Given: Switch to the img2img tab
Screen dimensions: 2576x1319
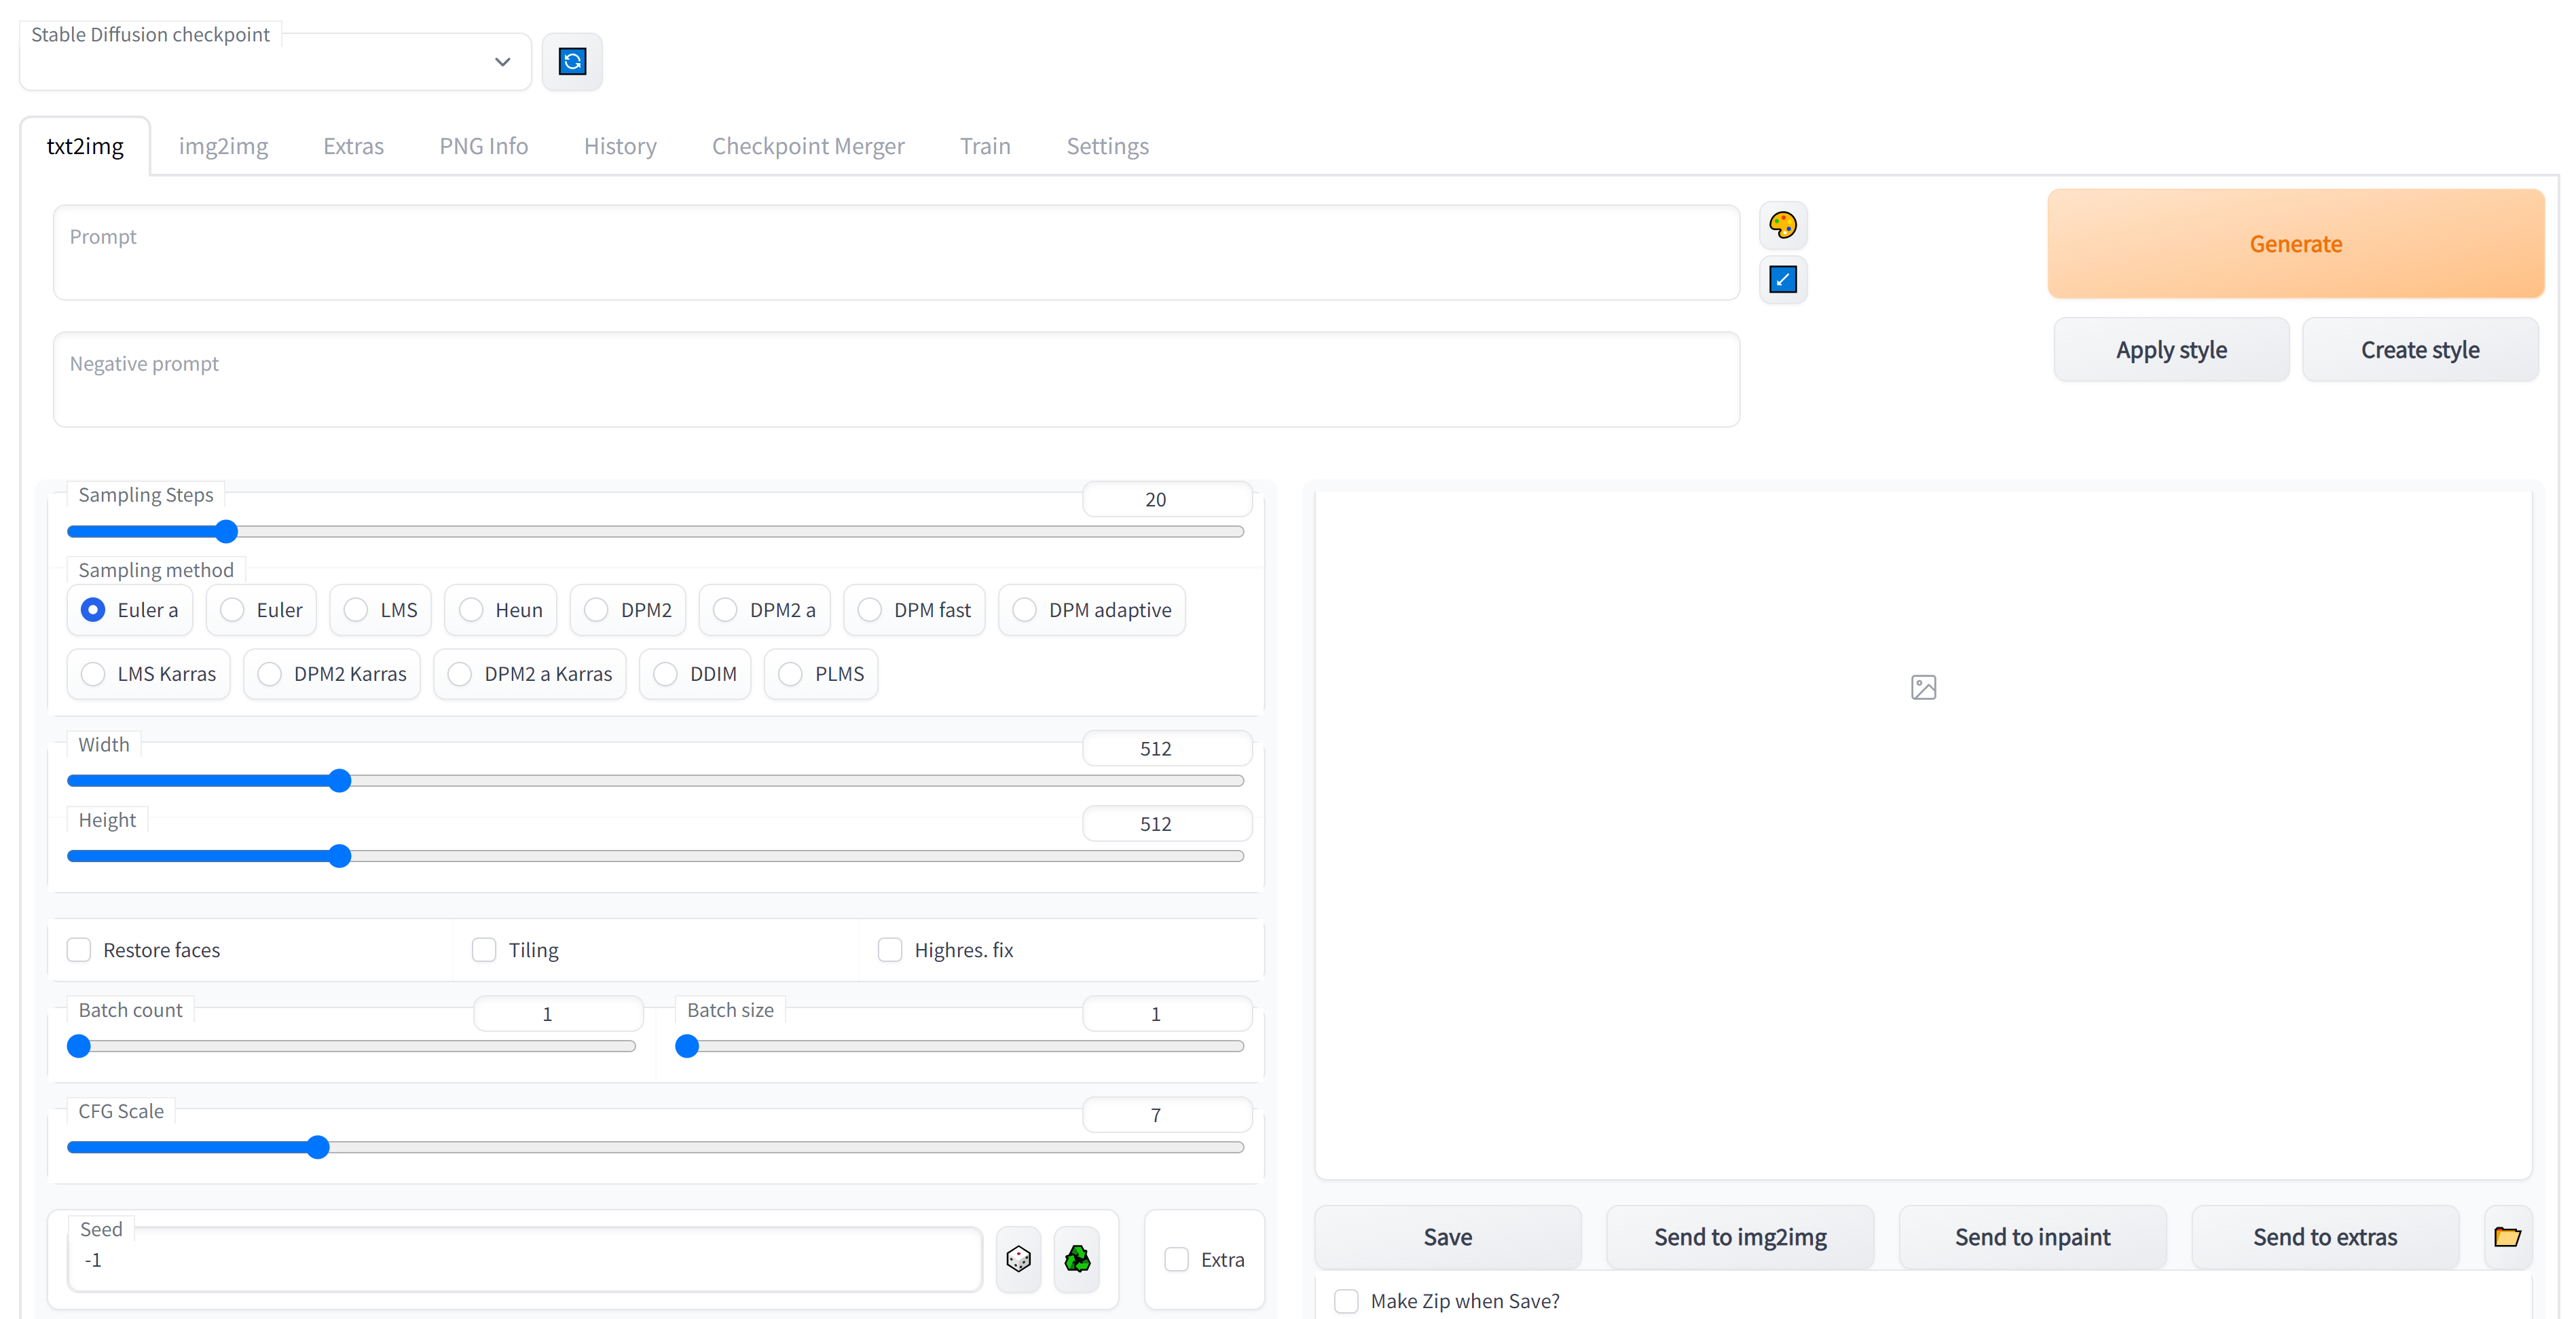Looking at the screenshot, I should pos(223,147).
